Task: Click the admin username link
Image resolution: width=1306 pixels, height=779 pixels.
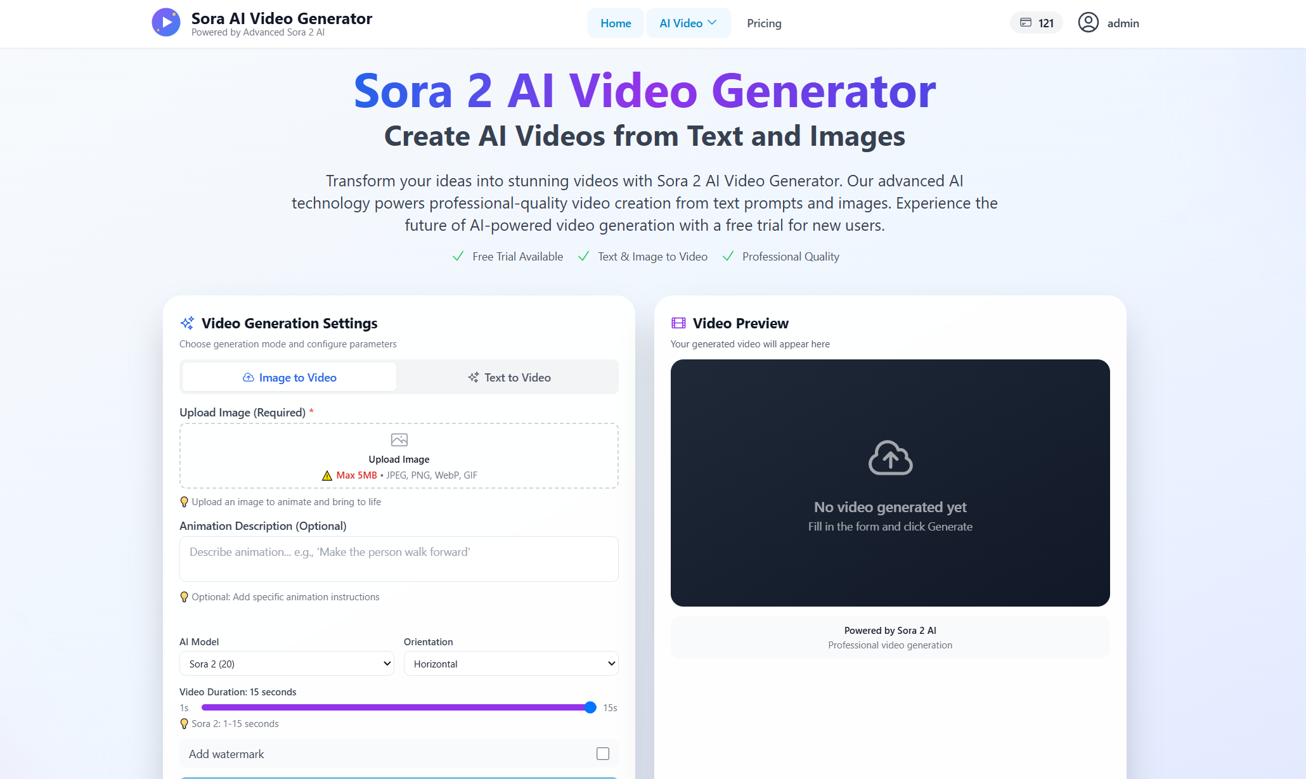Action: click(x=1123, y=23)
